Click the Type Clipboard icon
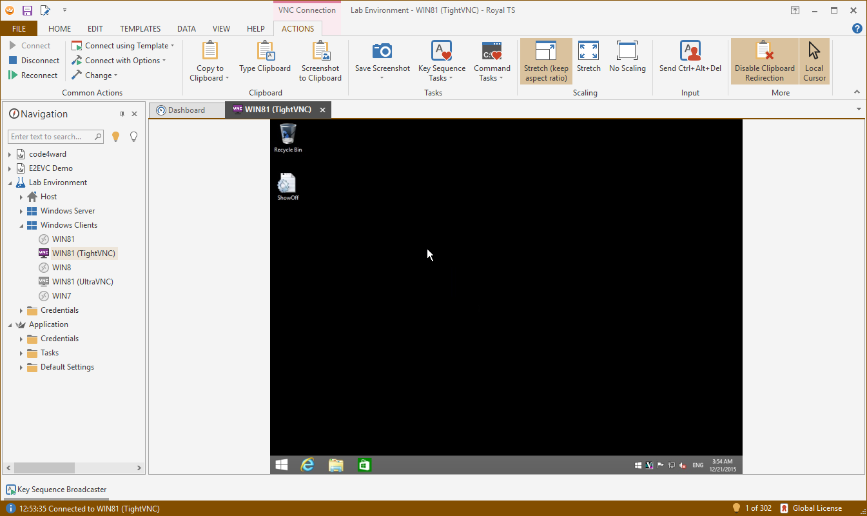The height and width of the screenshot is (516, 867). click(x=265, y=51)
